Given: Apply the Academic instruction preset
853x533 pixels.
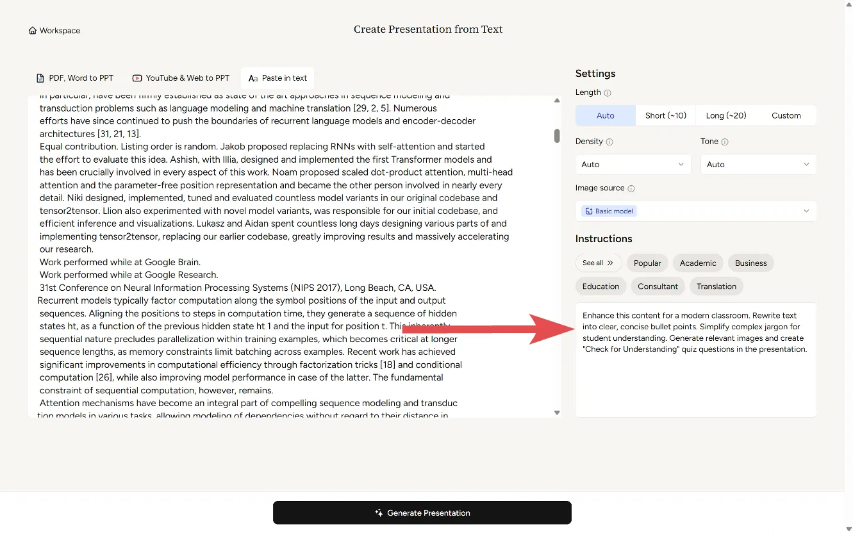Looking at the screenshot, I should (x=697, y=263).
